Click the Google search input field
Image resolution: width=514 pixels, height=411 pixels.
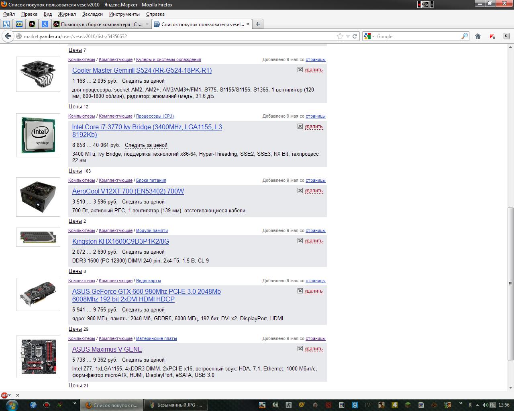418,36
